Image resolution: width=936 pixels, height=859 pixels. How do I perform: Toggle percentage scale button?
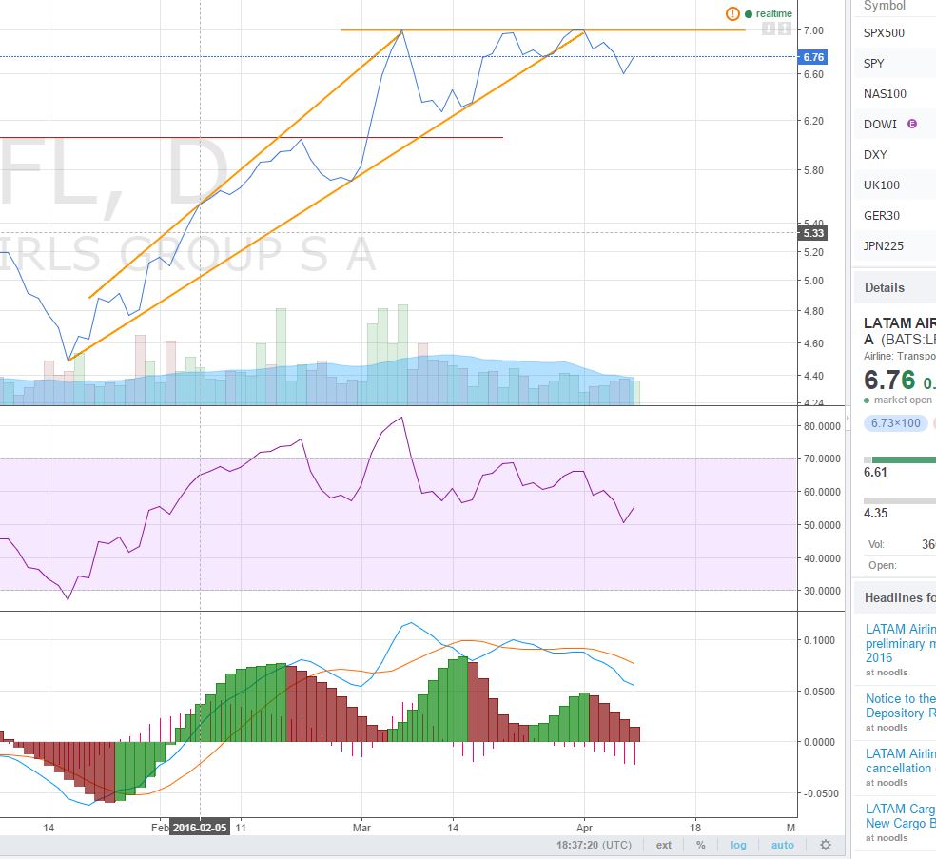[701, 845]
